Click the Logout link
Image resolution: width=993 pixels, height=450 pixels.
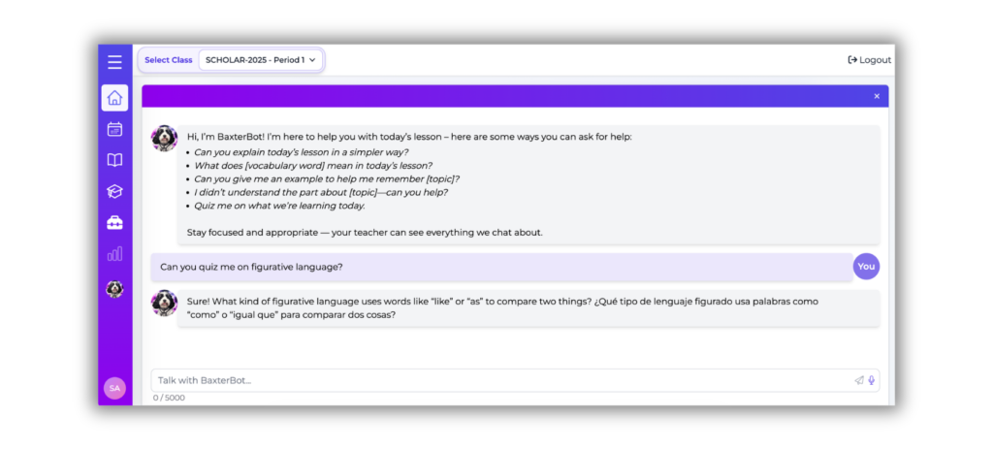pyautogui.click(x=869, y=60)
